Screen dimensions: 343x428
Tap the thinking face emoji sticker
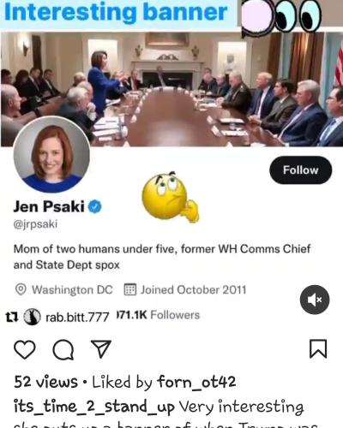[x=170, y=197]
